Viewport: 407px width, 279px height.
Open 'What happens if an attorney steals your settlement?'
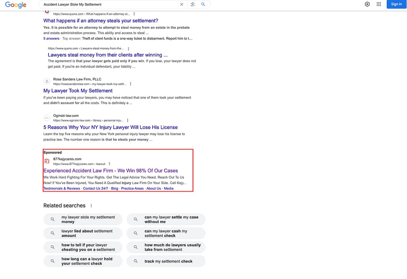(101, 21)
